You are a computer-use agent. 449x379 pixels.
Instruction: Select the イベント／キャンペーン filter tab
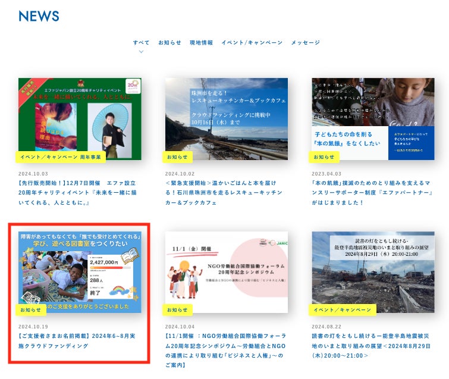coord(252,42)
